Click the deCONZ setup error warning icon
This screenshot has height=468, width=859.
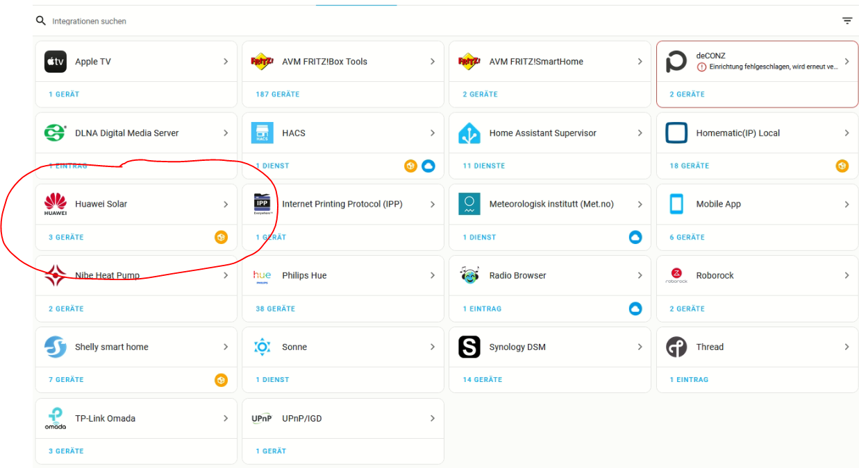[x=701, y=67]
